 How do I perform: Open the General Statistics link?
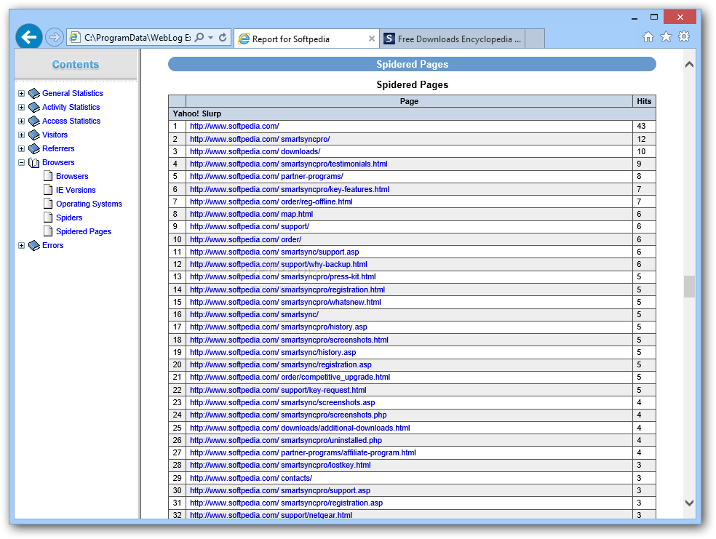tap(73, 93)
